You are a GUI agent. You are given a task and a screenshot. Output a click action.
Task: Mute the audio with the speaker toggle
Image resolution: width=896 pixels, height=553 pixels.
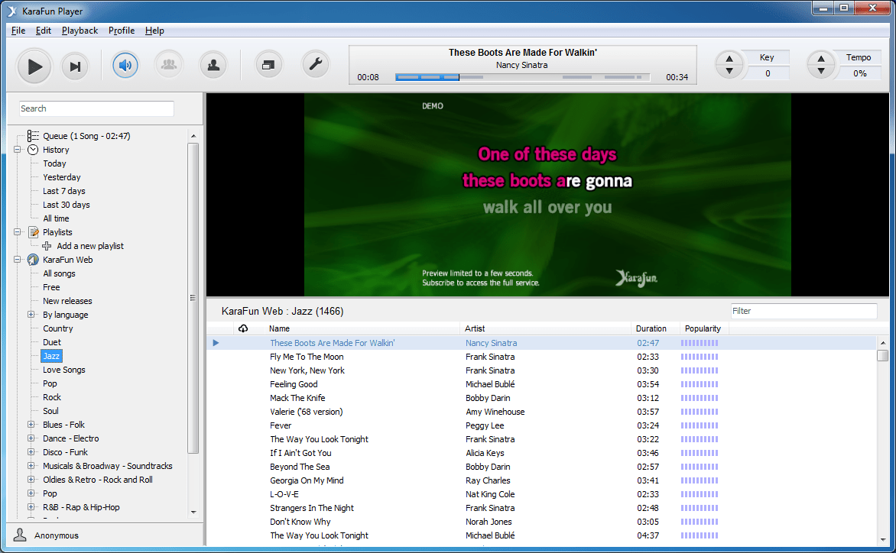pos(125,65)
